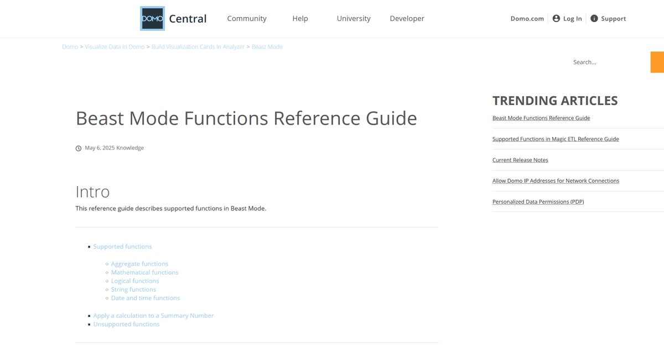The image size is (664, 360).
Task: Click the May 6, 2025 date text
Action: (x=100, y=148)
